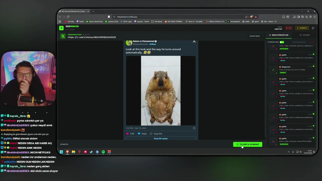
Task: Open the apps grid icon on bookmarks bar
Action: (60, 22)
